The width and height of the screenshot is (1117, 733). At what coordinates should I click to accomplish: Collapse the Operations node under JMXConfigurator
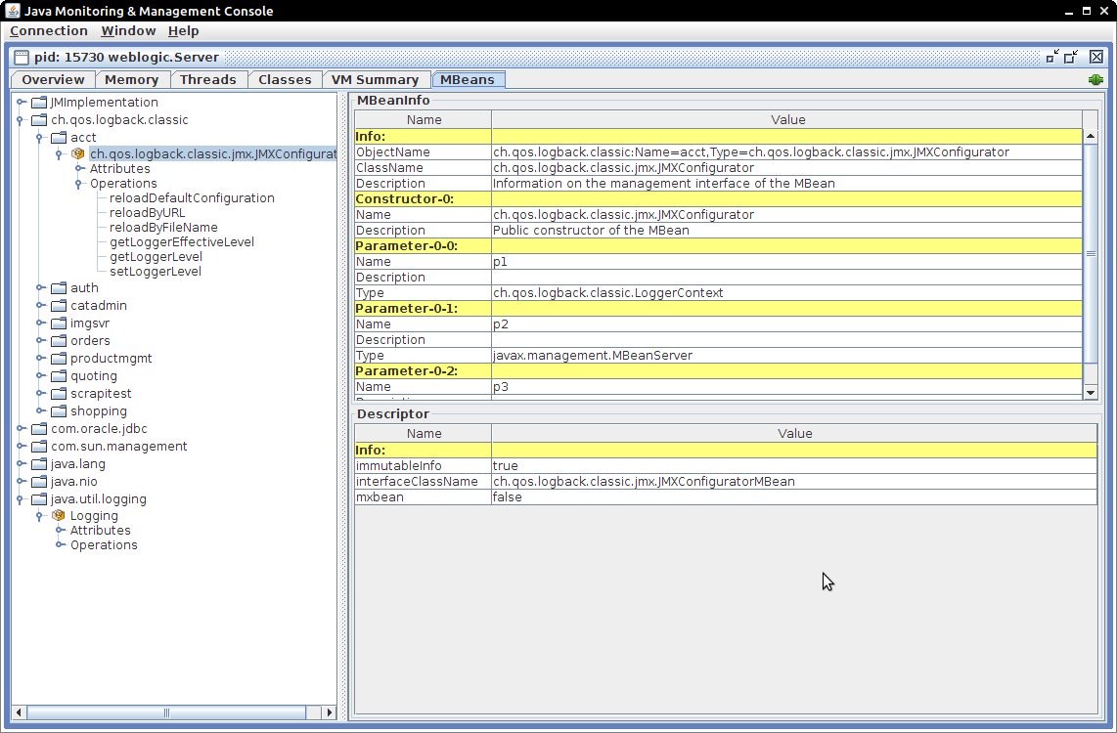[x=80, y=184]
